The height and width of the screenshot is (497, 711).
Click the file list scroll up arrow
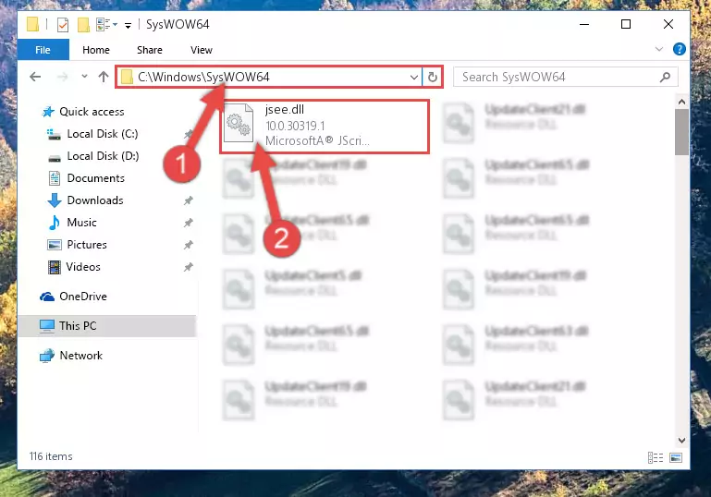(681, 102)
